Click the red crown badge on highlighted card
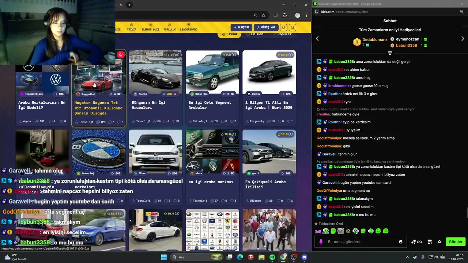The height and width of the screenshot is (263, 468). click(121, 55)
